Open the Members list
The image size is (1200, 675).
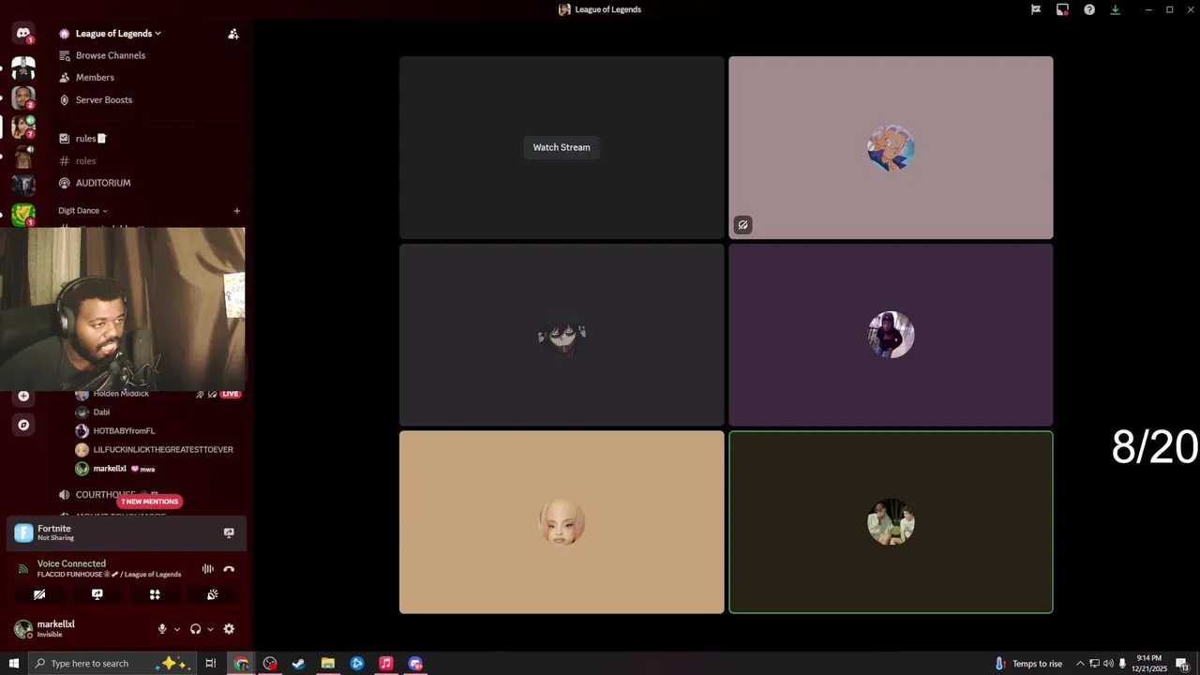[x=95, y=78]
